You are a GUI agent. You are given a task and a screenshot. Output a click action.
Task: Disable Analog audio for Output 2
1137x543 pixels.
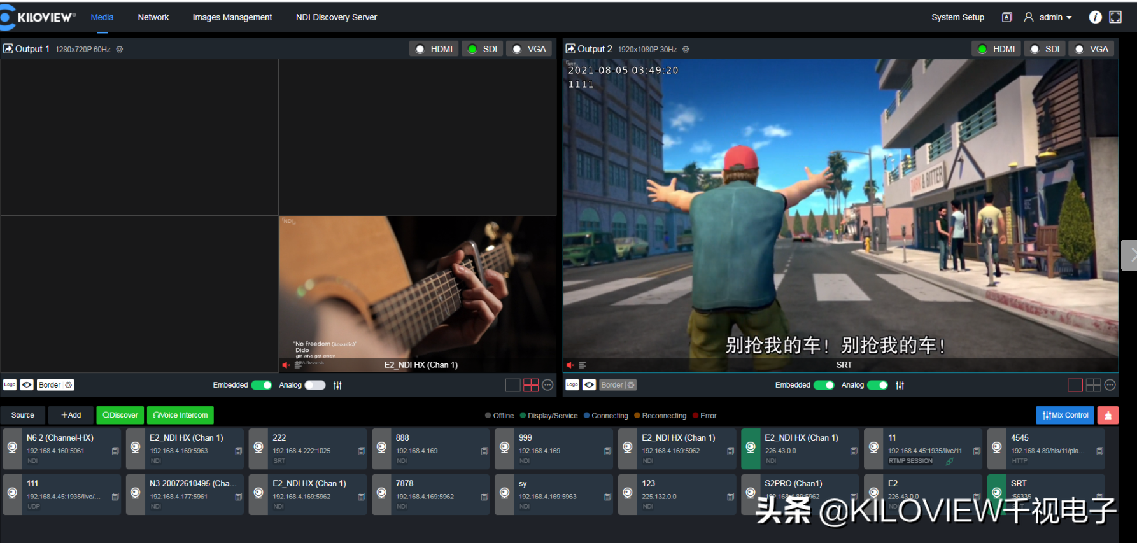pos(877,385)
